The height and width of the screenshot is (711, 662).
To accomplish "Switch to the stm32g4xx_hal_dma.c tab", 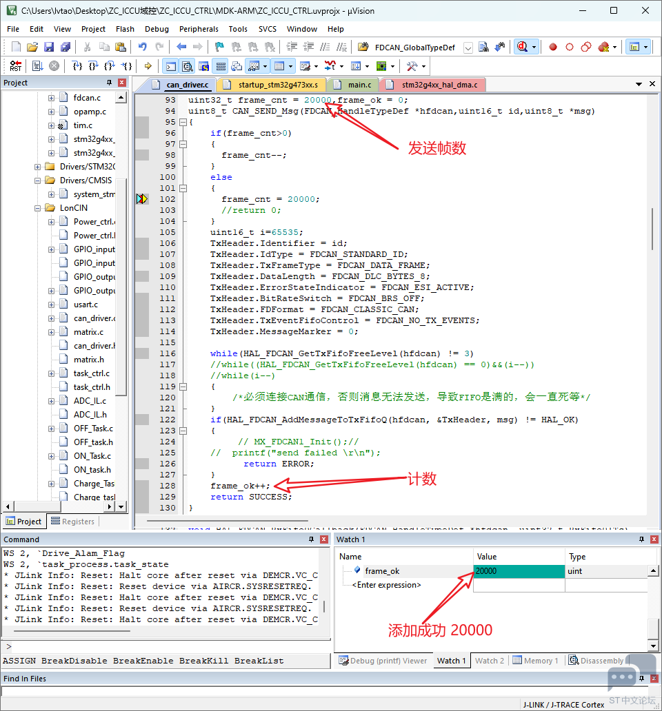I will click(x=434, y=85).
